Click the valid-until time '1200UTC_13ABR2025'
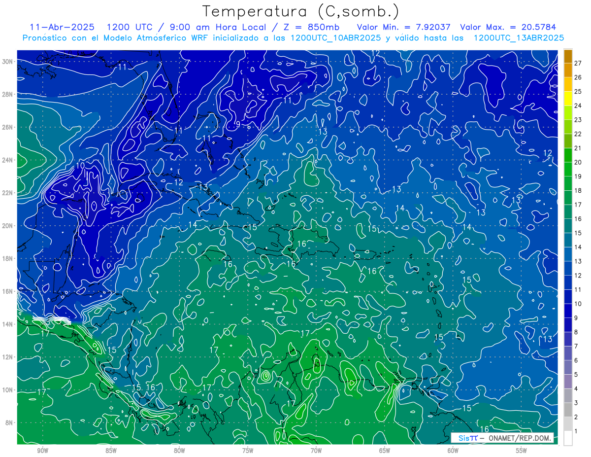Screen dimensions: 591x457 pos(519,37)
